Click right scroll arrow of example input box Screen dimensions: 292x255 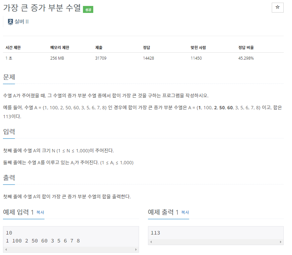point(136,249)
